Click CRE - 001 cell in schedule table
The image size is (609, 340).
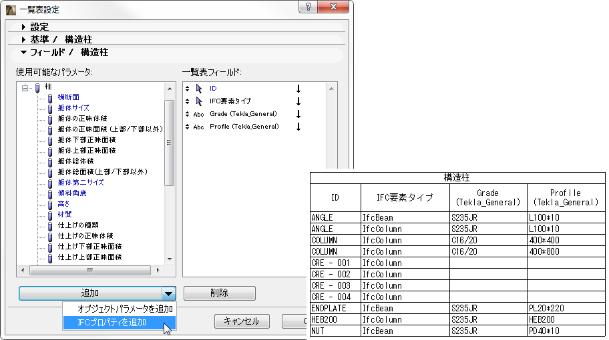pyautogui.click(x=336, y=263)
